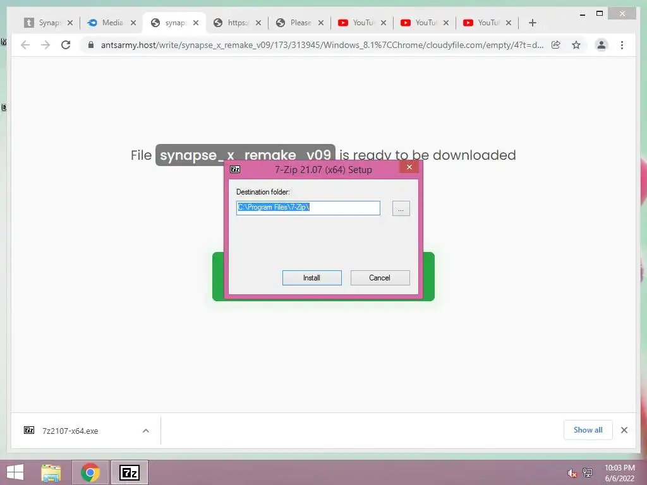Bookmark this page with the star icon
Image resolution: width=647 pixels, height=485 pixels.
click(x=576, y=45)
